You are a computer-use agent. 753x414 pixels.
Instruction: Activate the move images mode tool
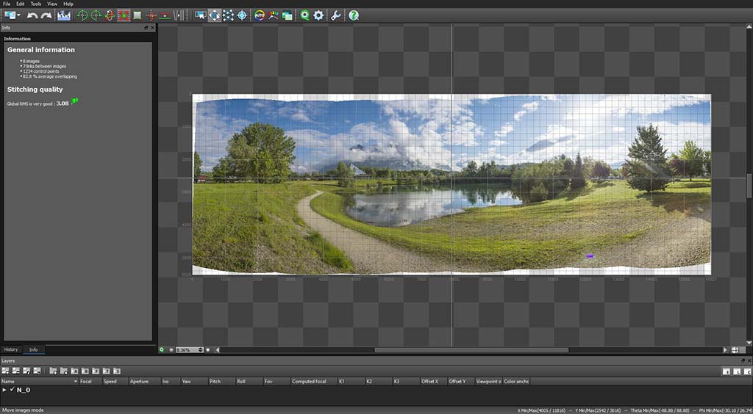(x=215, y=15)
